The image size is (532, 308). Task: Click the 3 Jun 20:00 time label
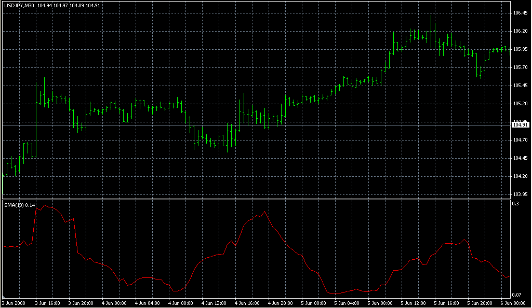pos(81,303)
